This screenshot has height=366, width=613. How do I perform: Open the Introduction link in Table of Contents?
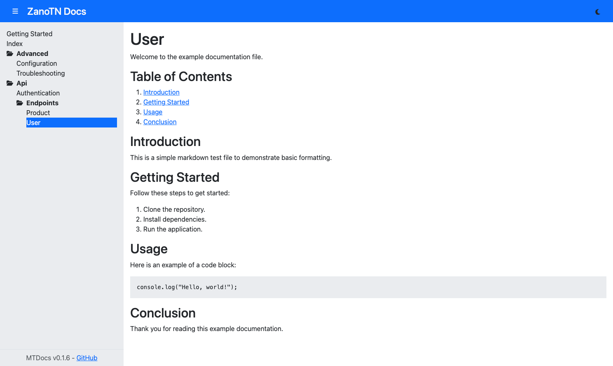tap(161, 92)
